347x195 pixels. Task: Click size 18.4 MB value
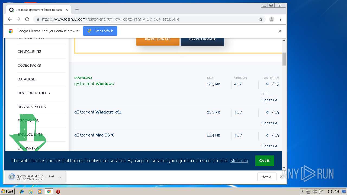click(x=214, y=135)
